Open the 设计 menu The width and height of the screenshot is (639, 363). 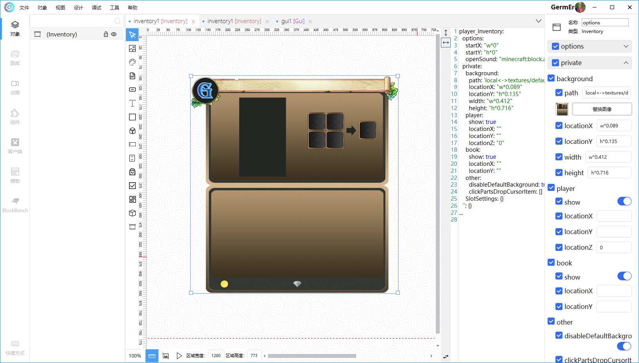[x=78, y=7]
